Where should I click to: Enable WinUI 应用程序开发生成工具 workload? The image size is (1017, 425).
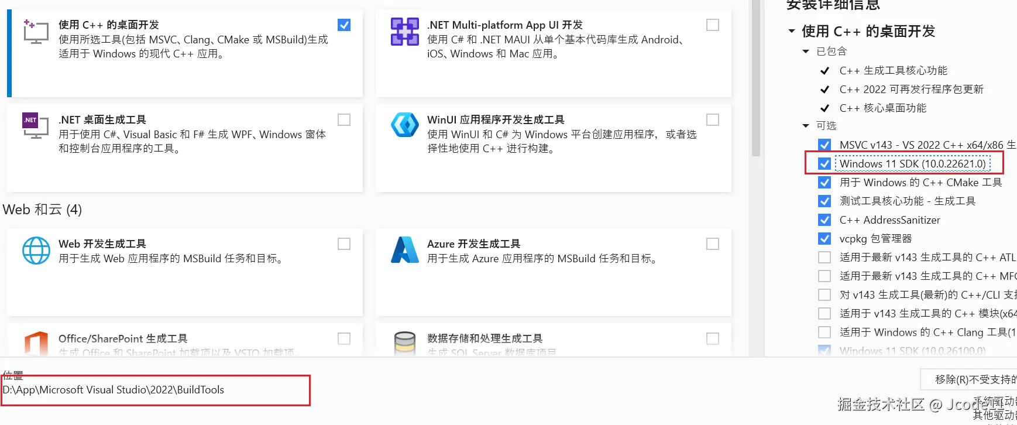(x=713, y=120)
